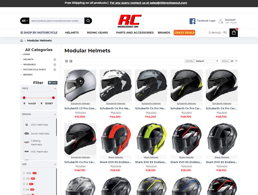Screen dimensions: 258x195
Task: Open the All search category dropdown
Action: point(25,21)
